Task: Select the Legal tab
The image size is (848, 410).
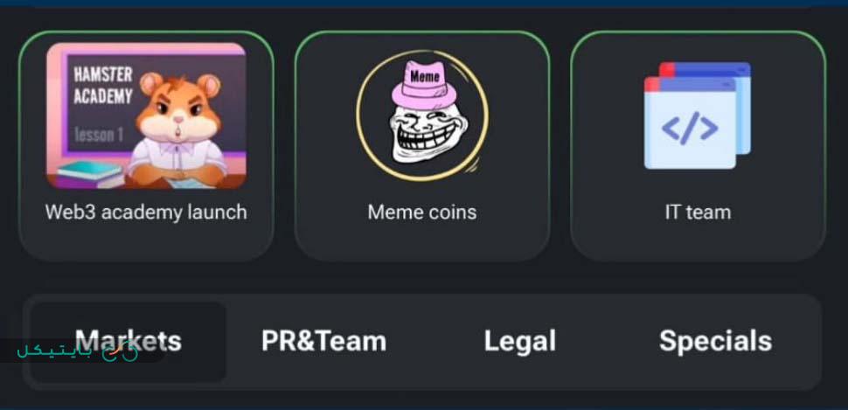Action: click(x=519, y=341)
